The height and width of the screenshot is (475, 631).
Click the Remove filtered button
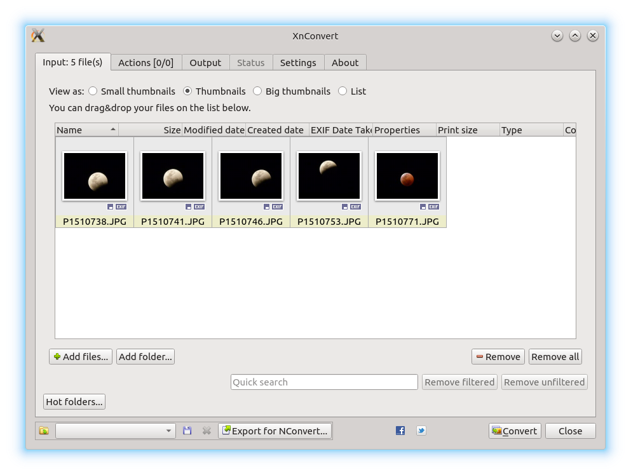tap(459, 382)
